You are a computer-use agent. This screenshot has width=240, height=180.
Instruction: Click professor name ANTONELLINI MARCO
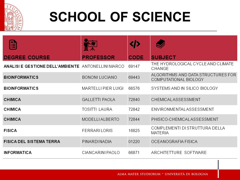click(103, 66)
